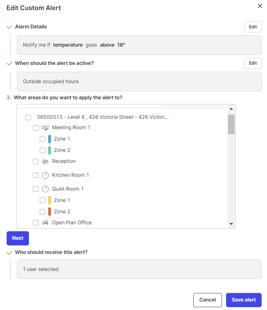Click the Meeting Room 1 handshake icon
The height and width of the screenshot is (310, 267).
pos(45,128)
